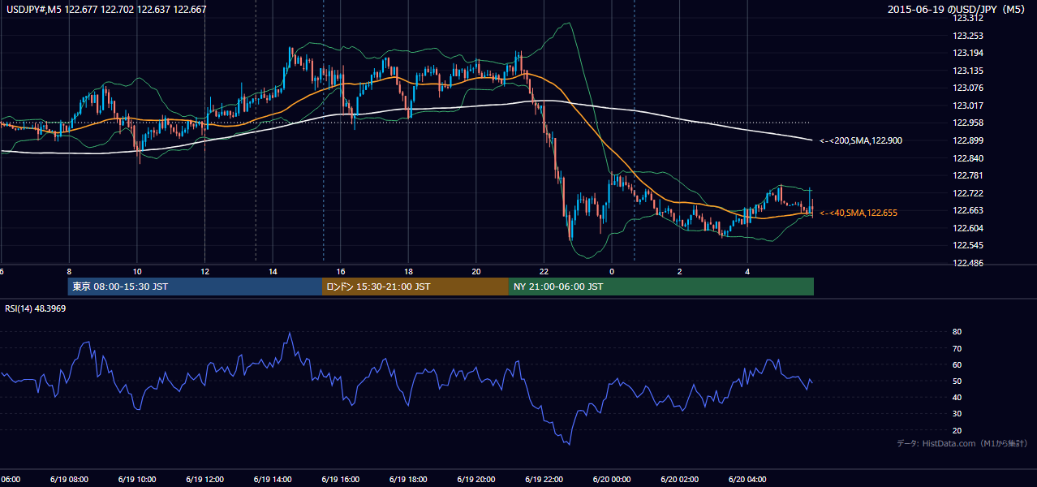This screenshot has width=1037, height=487.
Task: Click the 6/20 02:00 date label
Action: (x=680, y=479)
